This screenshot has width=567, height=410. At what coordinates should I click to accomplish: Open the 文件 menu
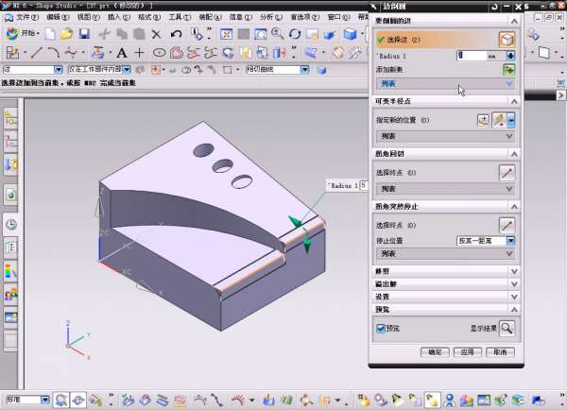(x=26, y=17)
